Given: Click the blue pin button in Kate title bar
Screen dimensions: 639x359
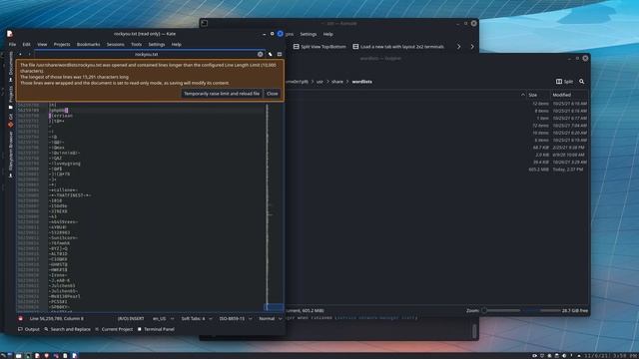Looking at the screenshot, I should (280, 34).
